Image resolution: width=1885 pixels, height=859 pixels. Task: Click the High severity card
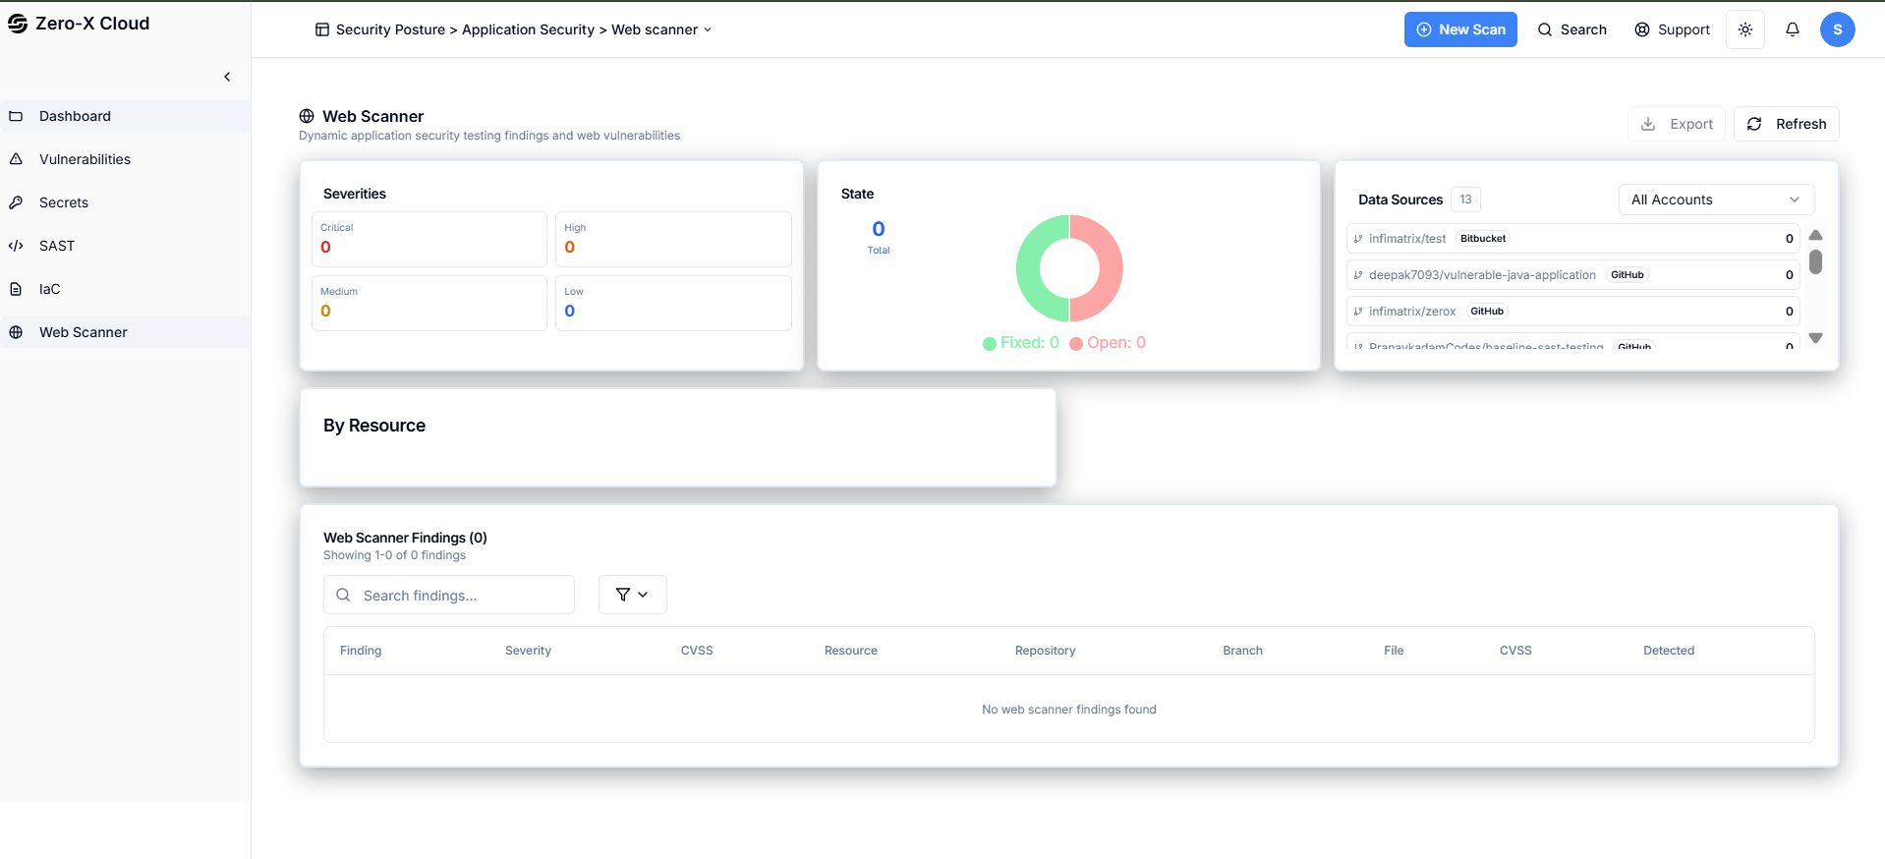point(673,239)
